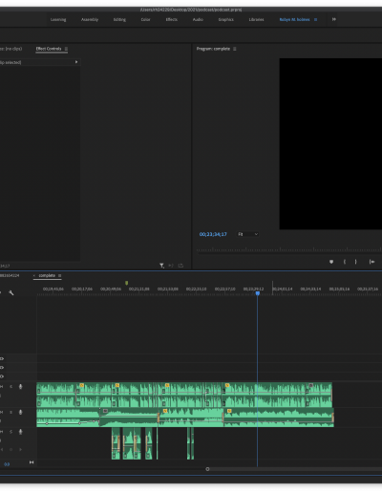Viewport: 382px width, 493px height.
Task: Toggle the eye visibility of lowest video track
Action: click(2, 376)
